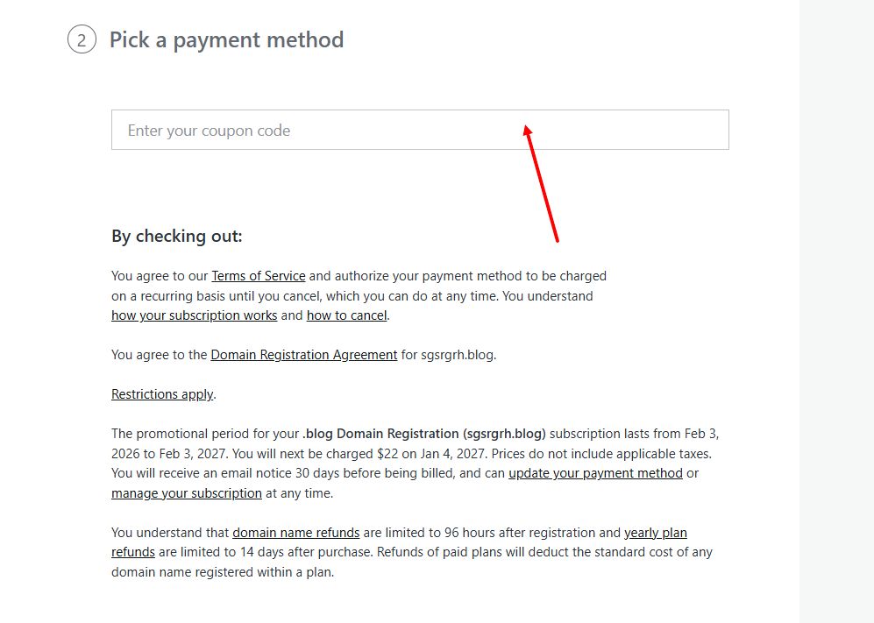
Task: Read about domain name refunds
Action: coord(295,532)
